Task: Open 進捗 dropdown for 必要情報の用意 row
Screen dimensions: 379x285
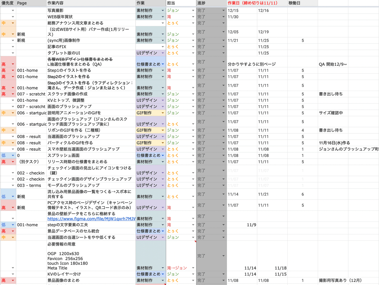Action: [x=224, y=256]
